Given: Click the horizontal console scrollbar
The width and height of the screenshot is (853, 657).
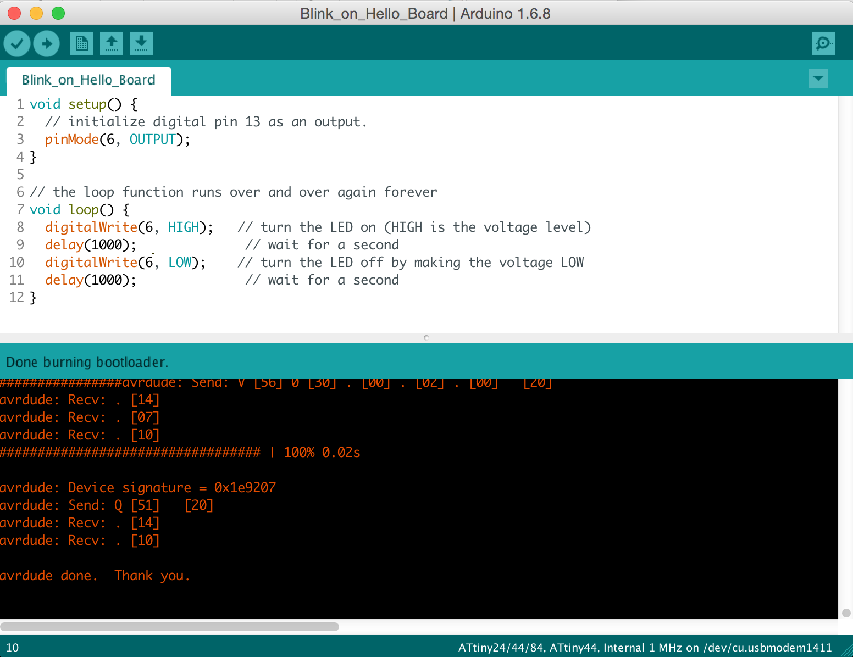Looking at the screenshot, I should 170,627.
